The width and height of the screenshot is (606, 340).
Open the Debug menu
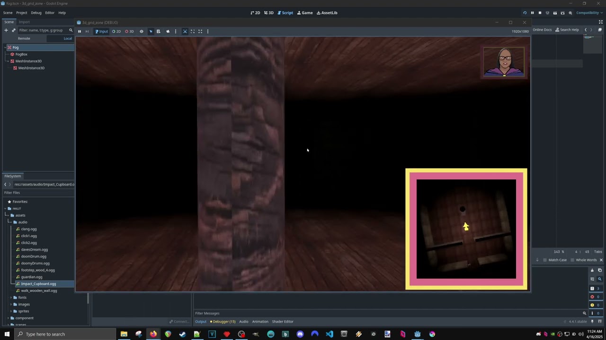tap(36, 13)
